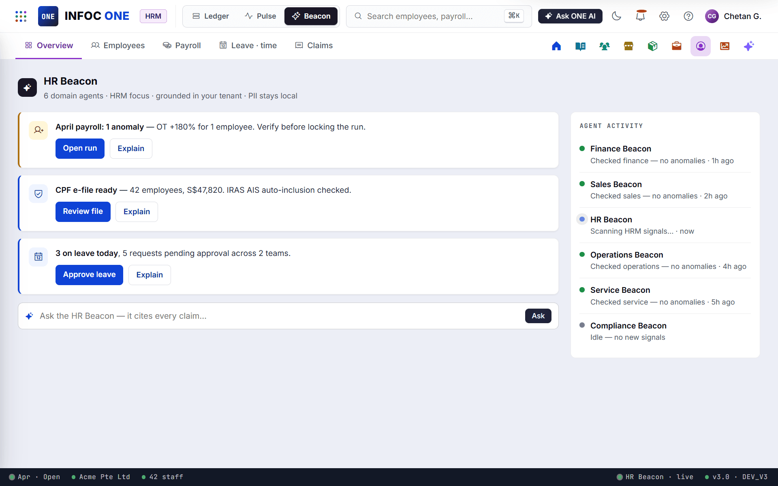The width and height of the screenshot is (778, 486).
Task: Open the green team module icon
Action: click(604, 46)
